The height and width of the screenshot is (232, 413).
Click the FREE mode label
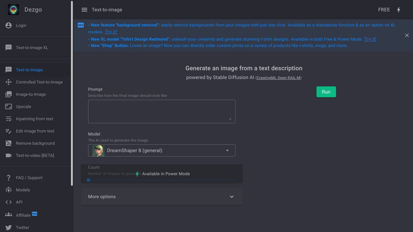point(384,10)
